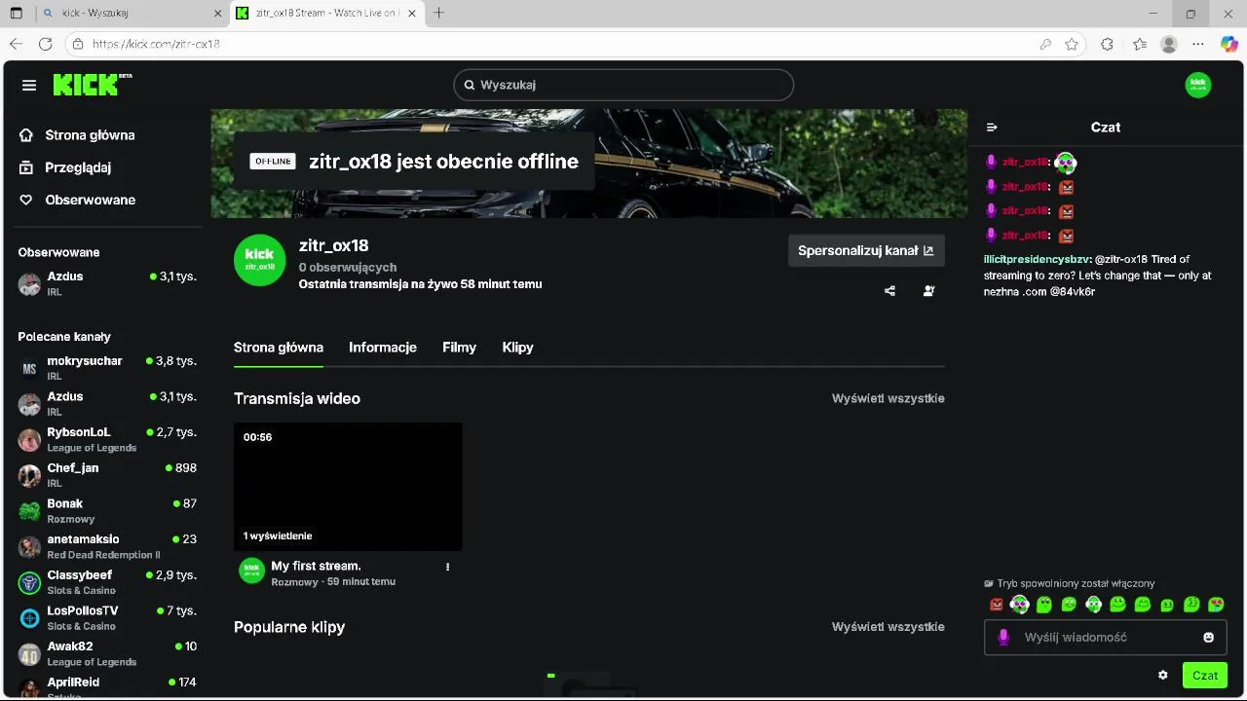This screenshot has width=1247, height=701.
Task: Switch to the Klipy tab
Action: coord(517,348)
